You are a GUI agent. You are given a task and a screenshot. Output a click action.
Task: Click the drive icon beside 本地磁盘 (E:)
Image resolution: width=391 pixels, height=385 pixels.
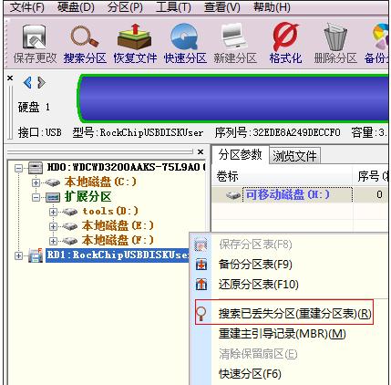tap(70, 226)
